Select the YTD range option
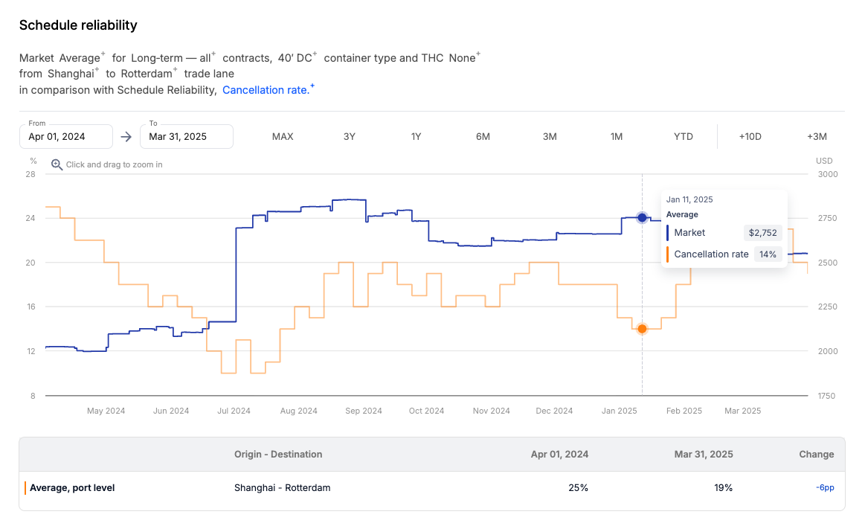865x526 pixels. pos(683,136)
